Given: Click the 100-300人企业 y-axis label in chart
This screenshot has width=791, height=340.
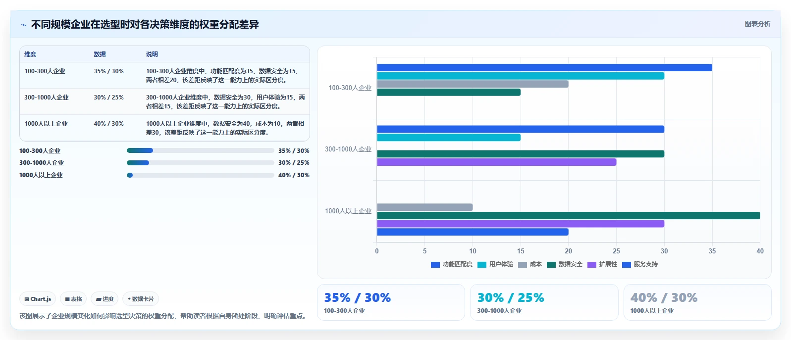Looking at the screenshot, I should [x=350, y=88].
